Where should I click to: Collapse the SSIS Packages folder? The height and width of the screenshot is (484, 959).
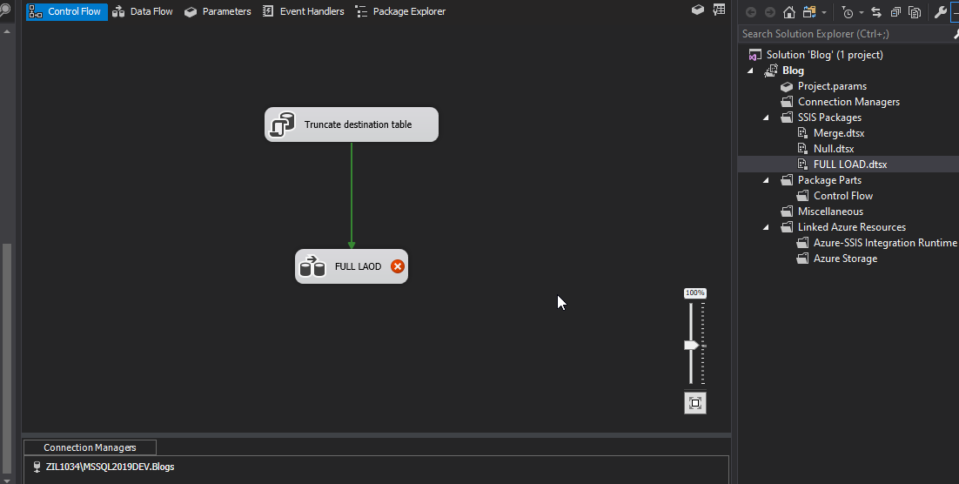coord(766,118)
